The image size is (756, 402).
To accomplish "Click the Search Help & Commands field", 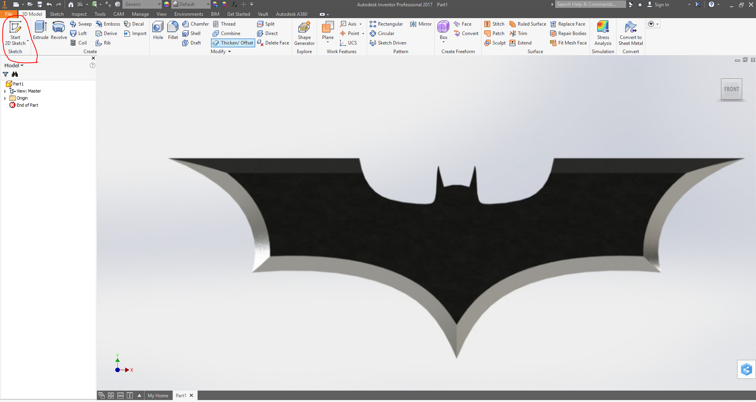I will coord(590,4).
